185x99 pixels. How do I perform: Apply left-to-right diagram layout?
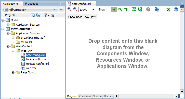tap(134, 9)
